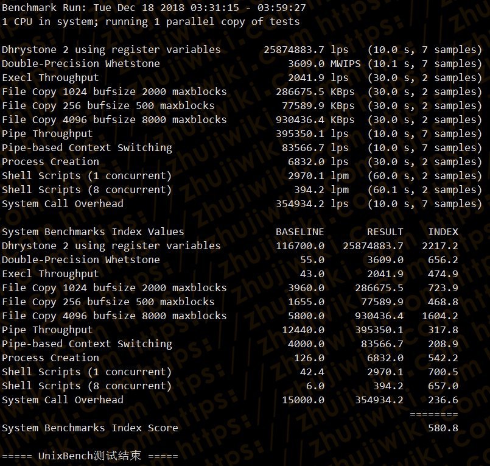The image size is (490, 466).
Task: Click 'Pipe-based Context Switching' label in index table
Action: click(x=87, y=344)
